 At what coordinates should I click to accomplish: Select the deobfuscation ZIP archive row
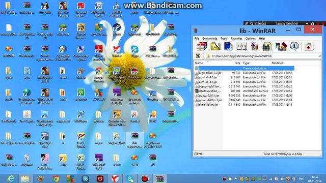pyautogui.click(x=244, y=91)
